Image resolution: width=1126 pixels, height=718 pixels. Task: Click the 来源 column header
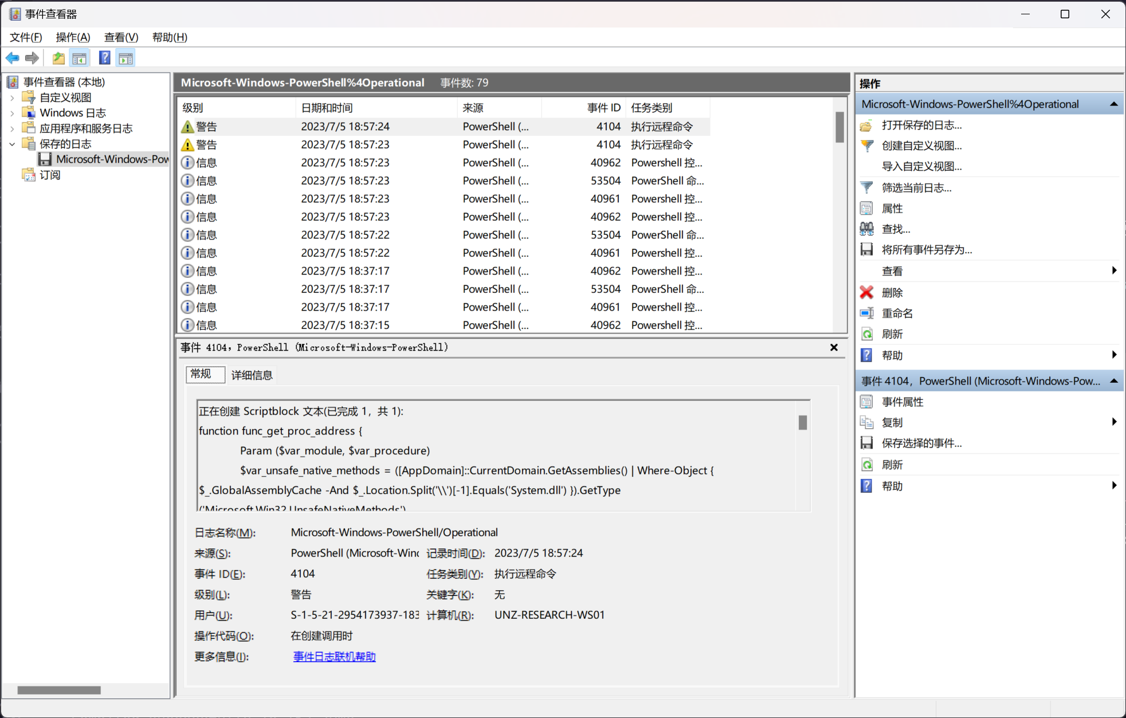[499, 108]
